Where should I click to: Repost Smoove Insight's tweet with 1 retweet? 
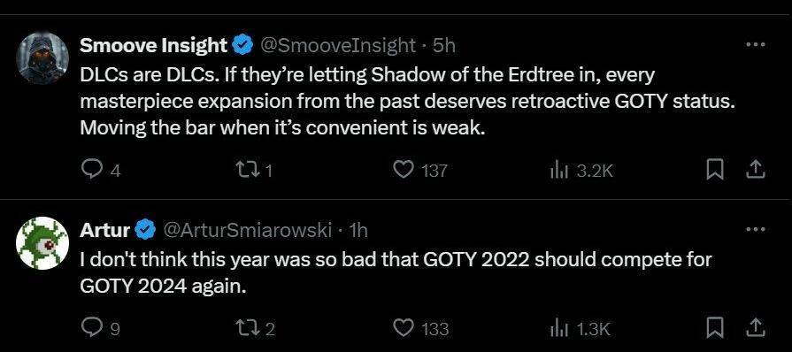255,171
